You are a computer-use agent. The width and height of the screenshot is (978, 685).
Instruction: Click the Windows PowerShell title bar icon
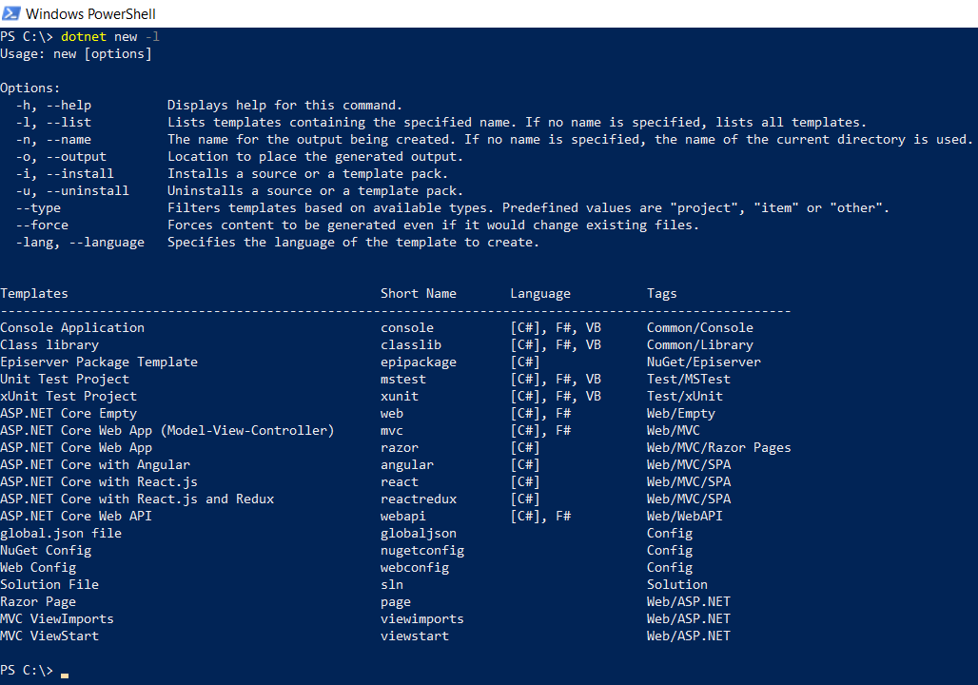(x=10, y=13)
